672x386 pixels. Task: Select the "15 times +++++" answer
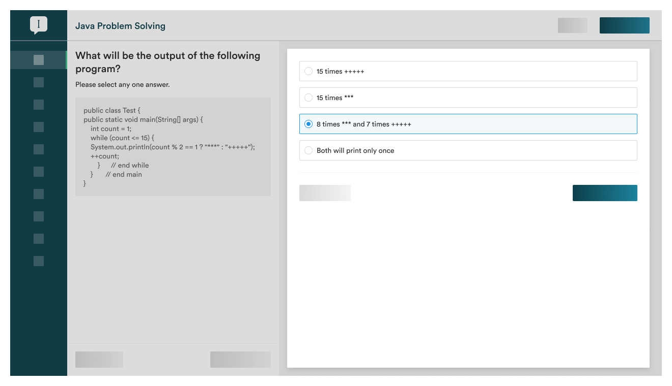coord(309,71)
